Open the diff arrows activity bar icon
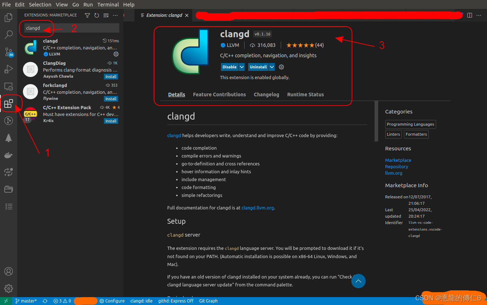 (9, 172)
